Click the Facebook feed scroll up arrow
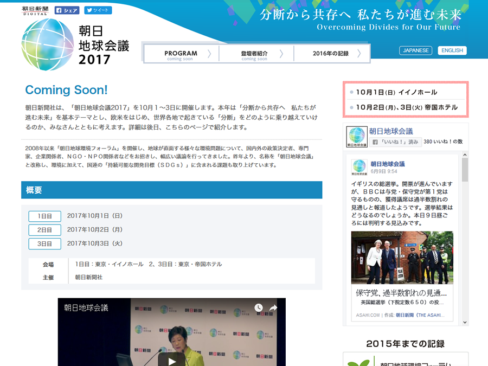Screen dimensions: 488x366 [x=465, y=155]
